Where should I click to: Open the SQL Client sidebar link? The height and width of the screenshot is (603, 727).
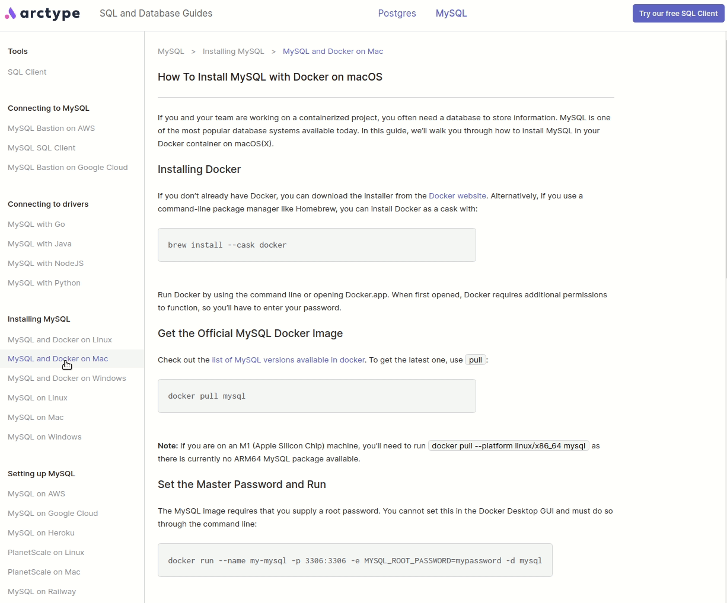[27, 72]
